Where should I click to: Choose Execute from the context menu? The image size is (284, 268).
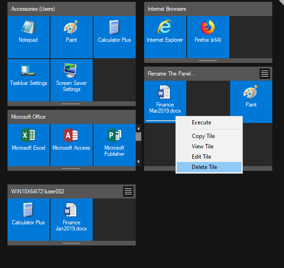coord(201,123)
